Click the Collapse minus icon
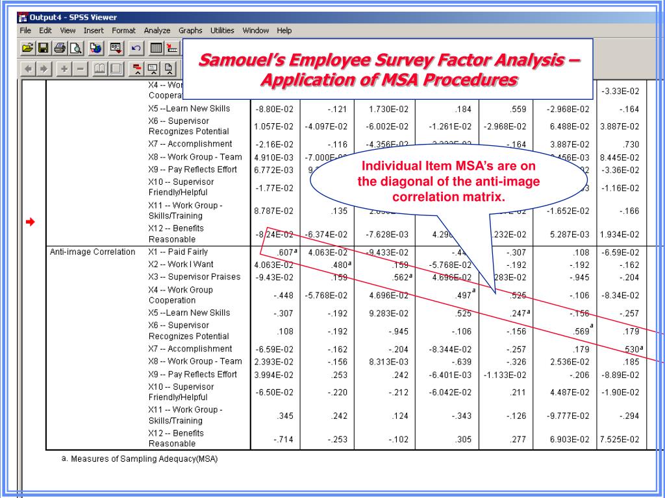 [x=80, y=69]
